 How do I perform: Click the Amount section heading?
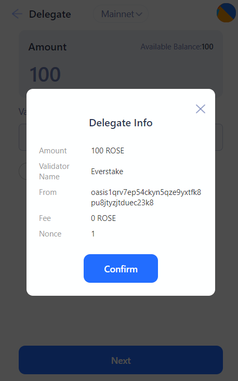click(x=47, y=47)
